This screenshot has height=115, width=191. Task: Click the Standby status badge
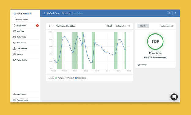(x=143, y=26)
